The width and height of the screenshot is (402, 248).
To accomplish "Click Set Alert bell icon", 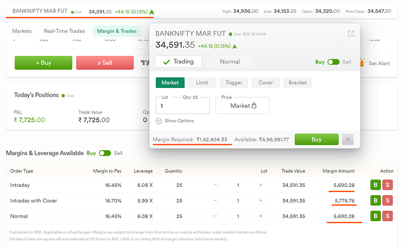I will coord(363,63).
